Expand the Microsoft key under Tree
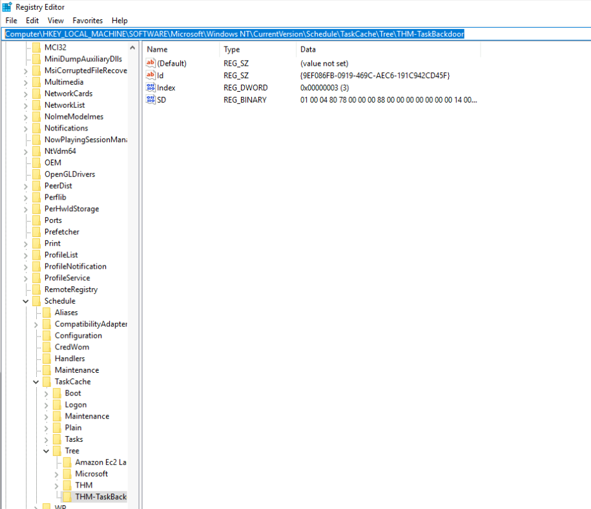Viewport: 591px width, 509px height. tap(56, 474)
